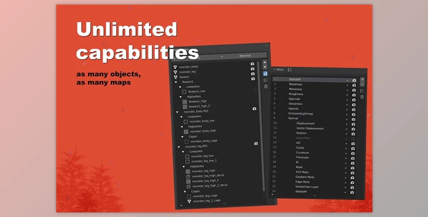Select the AO map row
This screenshot has height=217, width=428.
coord(314,143)
